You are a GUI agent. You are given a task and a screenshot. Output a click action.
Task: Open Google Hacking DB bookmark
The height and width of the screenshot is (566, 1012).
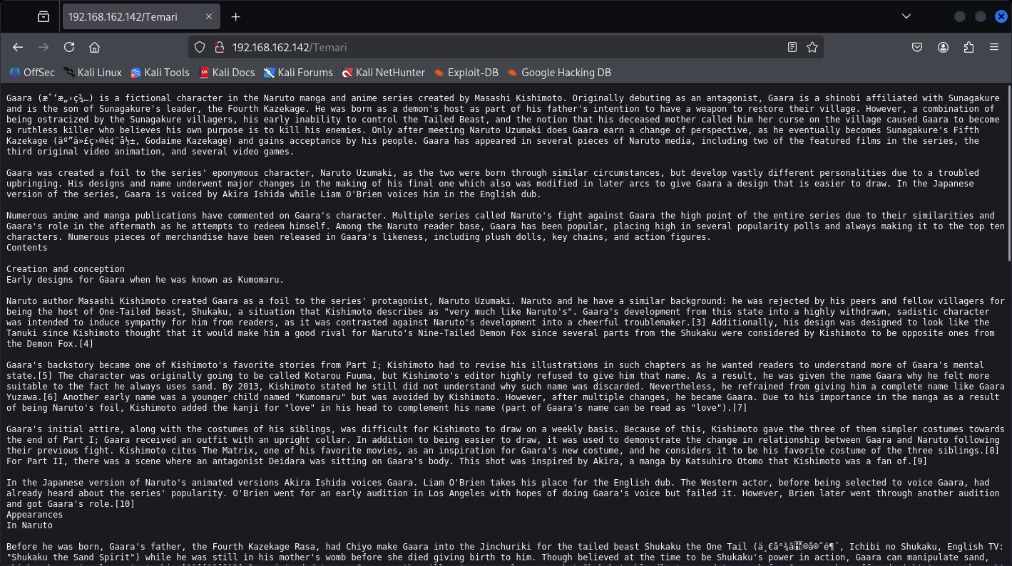point(559,72)
